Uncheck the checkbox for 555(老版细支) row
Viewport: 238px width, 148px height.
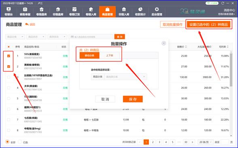[8, 56]
